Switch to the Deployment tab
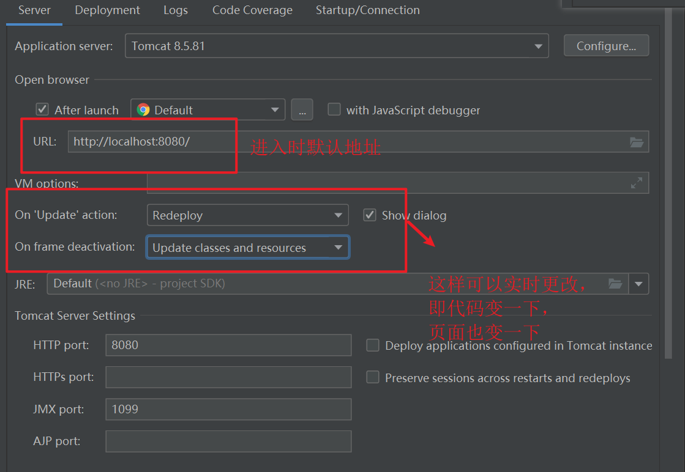This screenshot has width=685, height=472. (108, 10)
